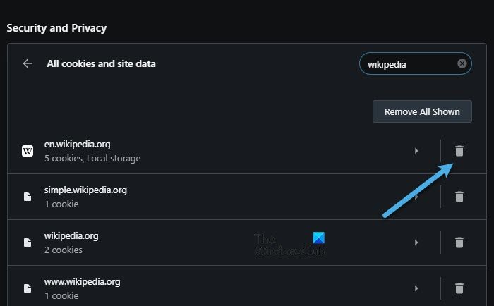Image resolution: width=494 pixels, height=306 pixels.
Task: Expand www.wikipedia.org cookie details arrow
Action: [416, 288]
